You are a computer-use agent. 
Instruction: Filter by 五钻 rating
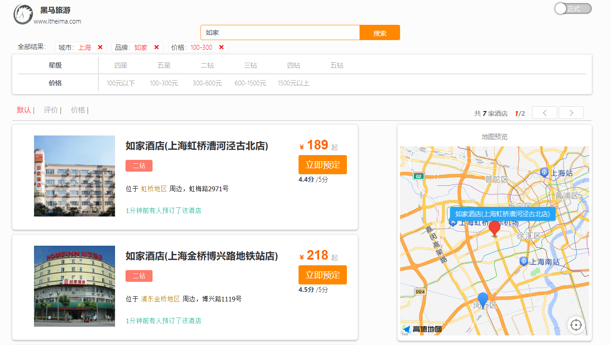coord(336,65)
